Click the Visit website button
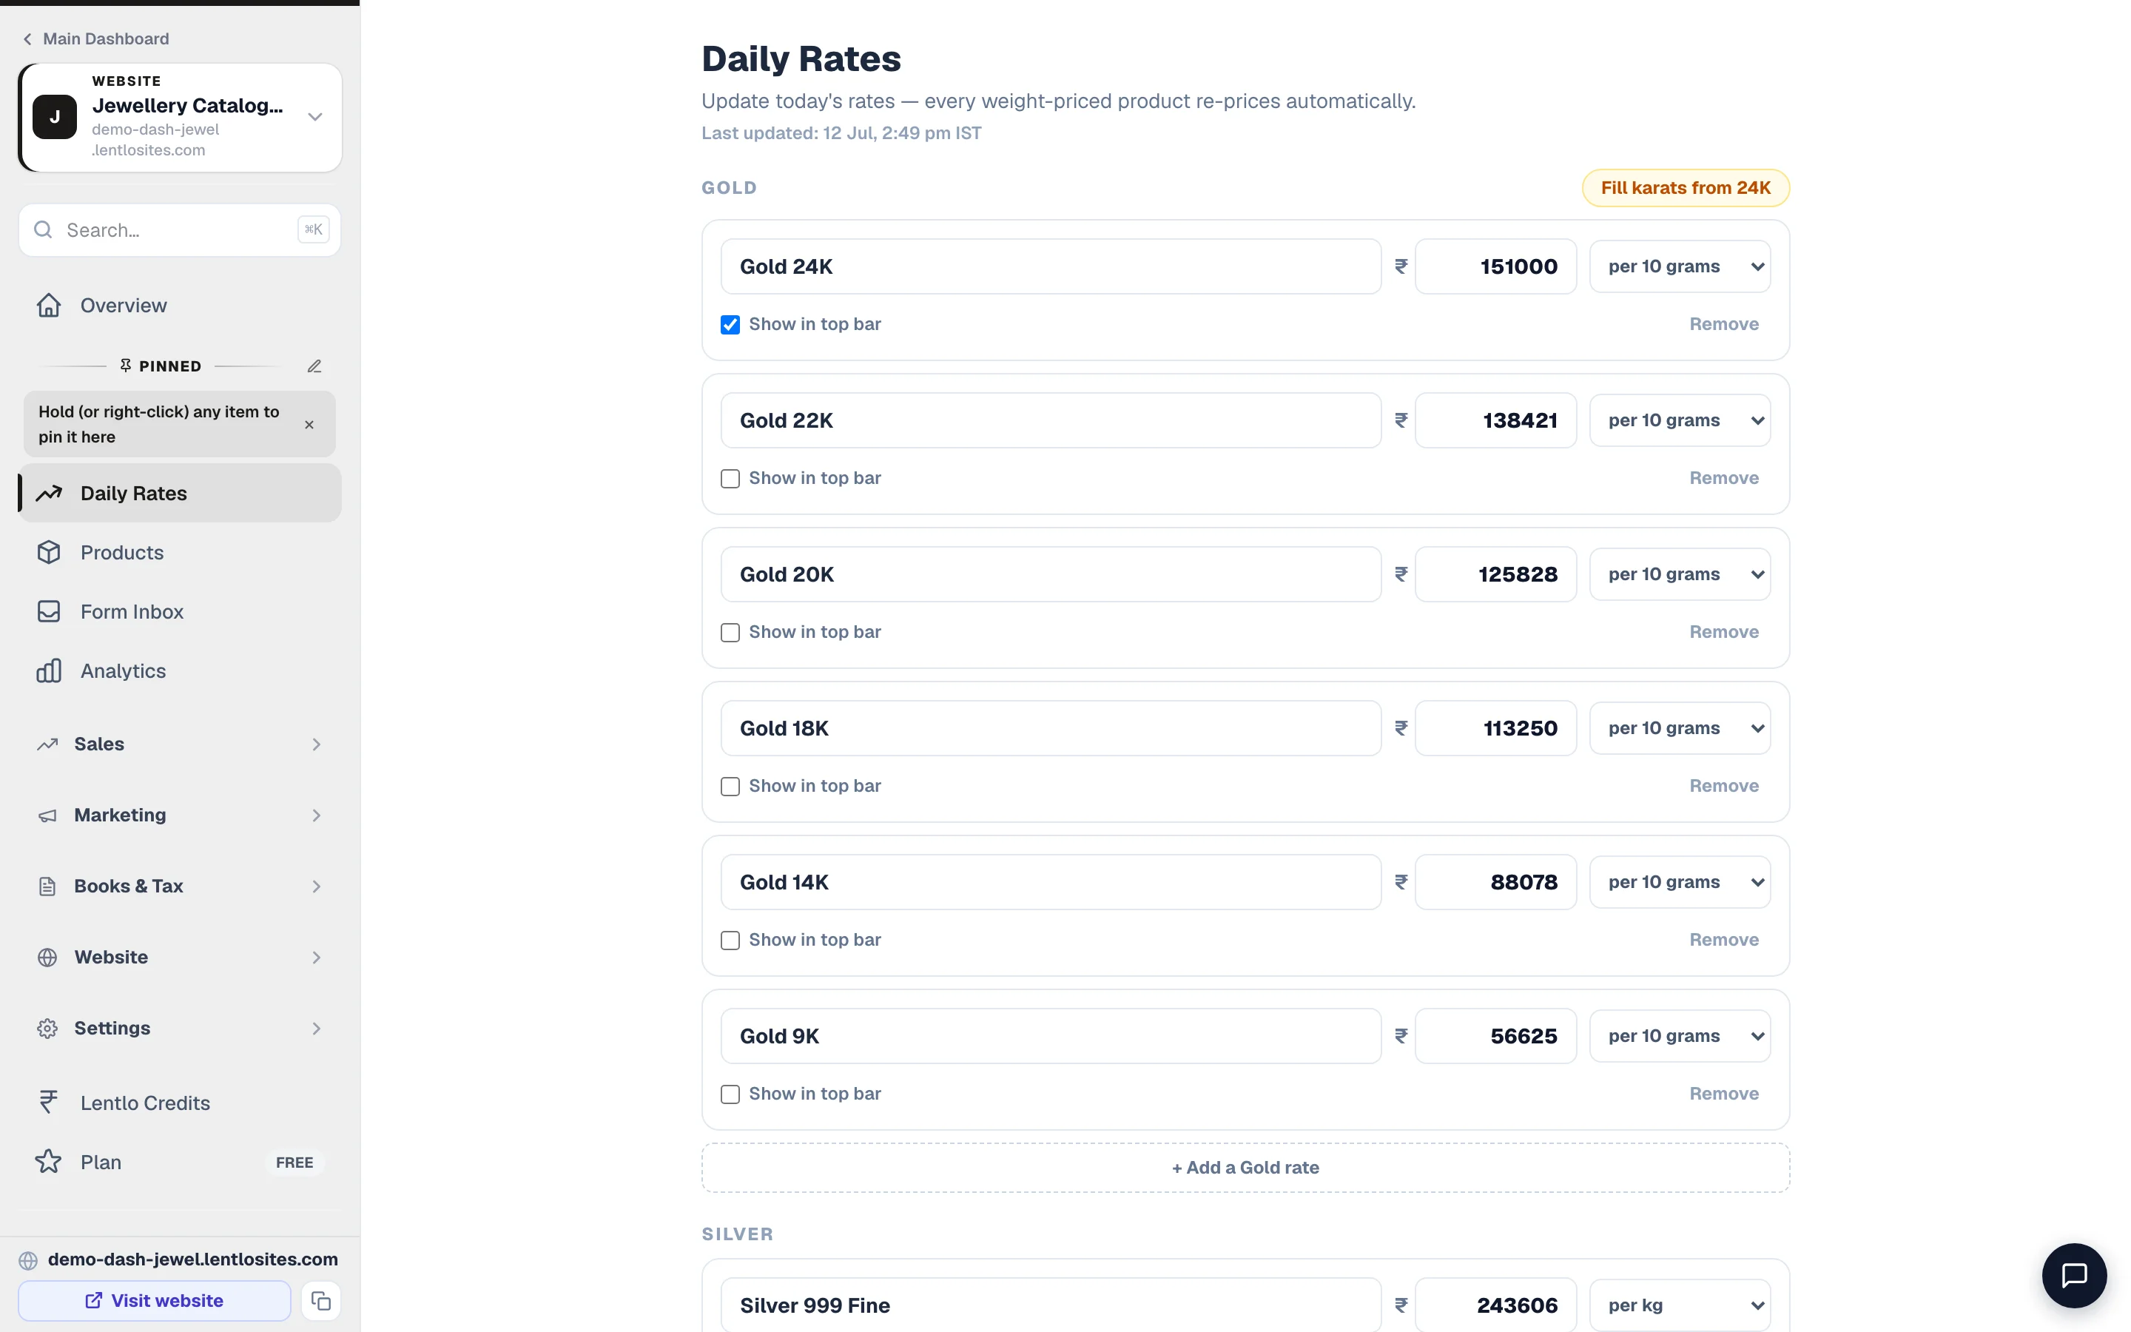2131x1332 pixels. tap(154, 1300)
